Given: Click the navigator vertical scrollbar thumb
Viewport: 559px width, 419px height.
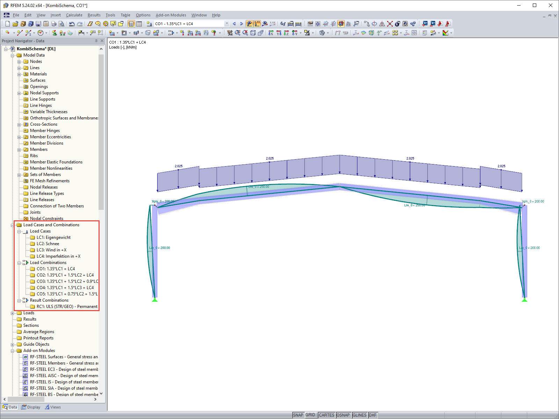Looking at the screenshot, I should pos(101,132).
